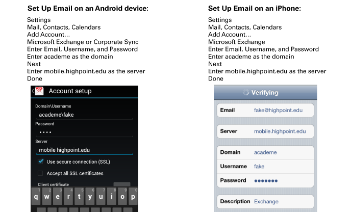Image resolution: width=351 pixels, height=214 pixels.
Task: Select the Description field showing Exchange
Action: click(x=282, y=201)
